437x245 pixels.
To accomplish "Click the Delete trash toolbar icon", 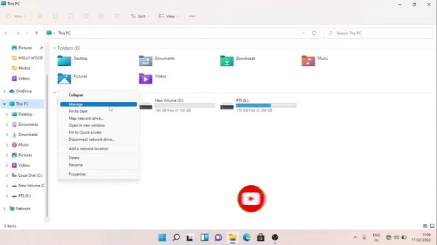I will (x=117, y=16).
